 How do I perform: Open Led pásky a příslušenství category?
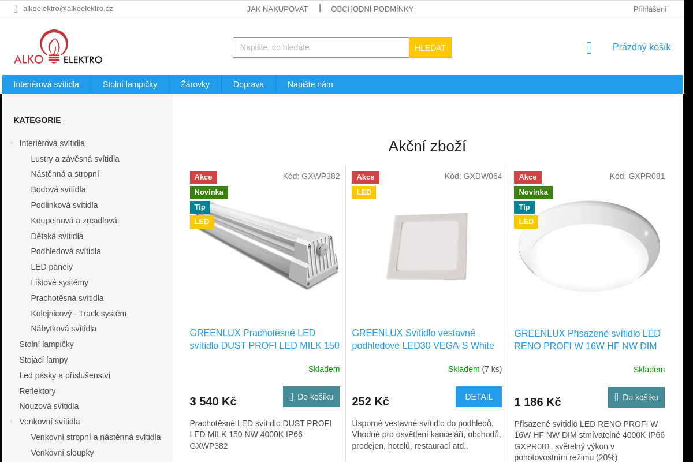[x=65, y=375]
